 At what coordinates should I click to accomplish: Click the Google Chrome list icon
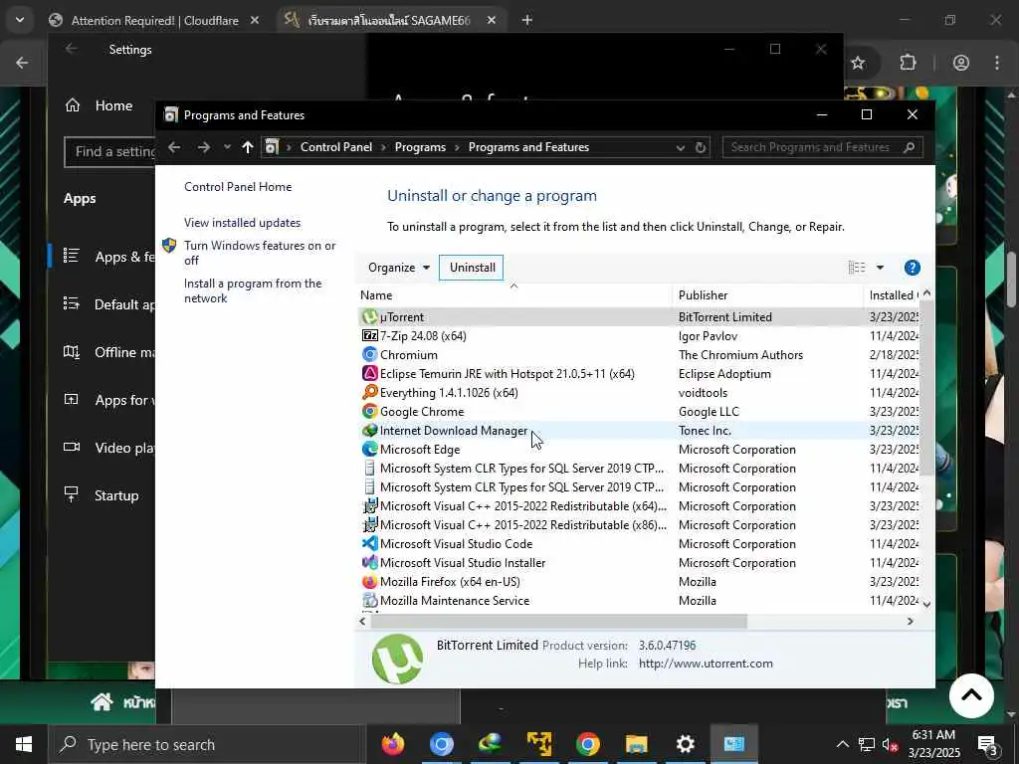[370, 411]
